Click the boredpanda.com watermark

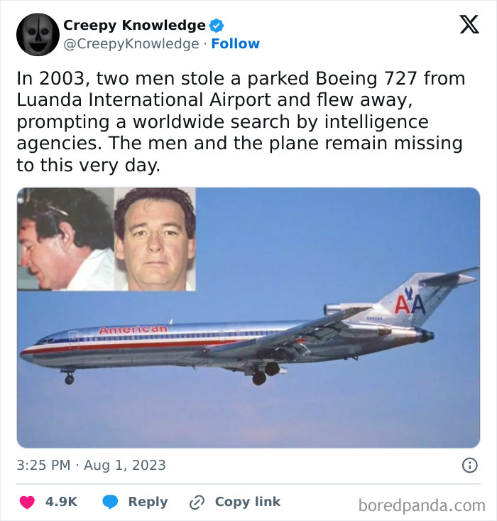421,505
